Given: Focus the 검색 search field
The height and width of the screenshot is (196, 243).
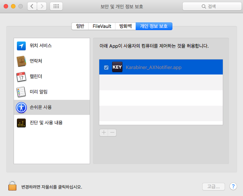Looking at the screenshot, I should (x=212, y=6).
